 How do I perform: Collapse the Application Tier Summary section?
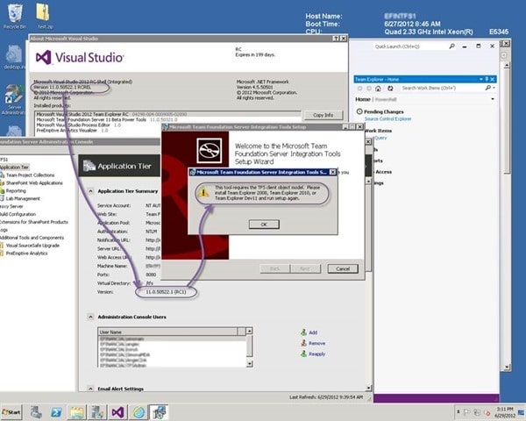coord(90,191)
